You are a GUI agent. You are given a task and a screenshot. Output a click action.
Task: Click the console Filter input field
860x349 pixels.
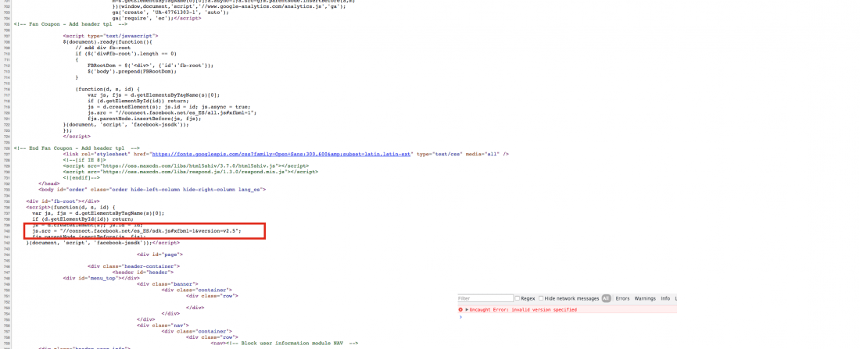(486, 298)
